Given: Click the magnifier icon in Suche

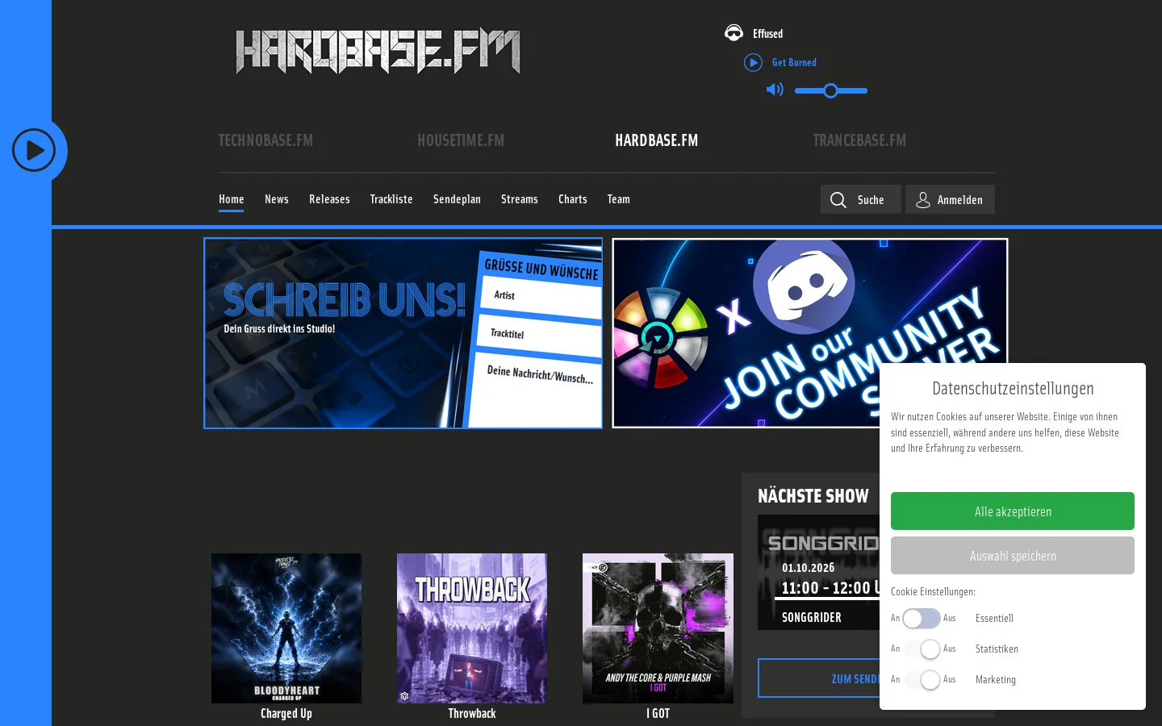Looking at the screenshot, I should coord(838,200).
